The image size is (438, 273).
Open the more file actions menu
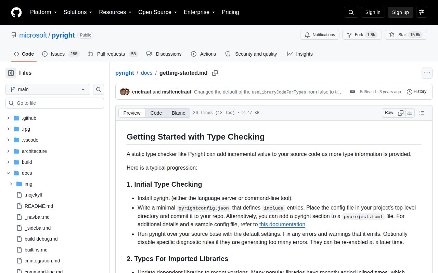[x=427, y=73]
